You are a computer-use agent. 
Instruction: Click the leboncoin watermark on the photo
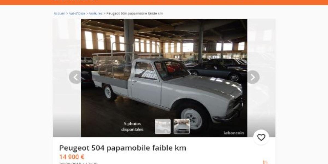coord(234,133)
